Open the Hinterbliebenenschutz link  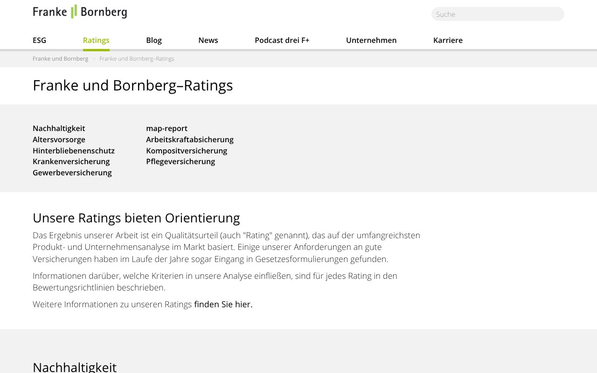[x=73, y=151]
